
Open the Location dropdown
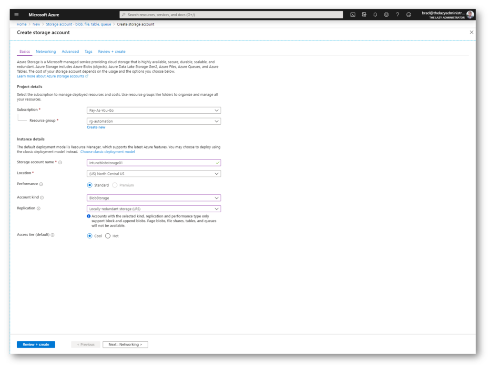pos(154,174)
